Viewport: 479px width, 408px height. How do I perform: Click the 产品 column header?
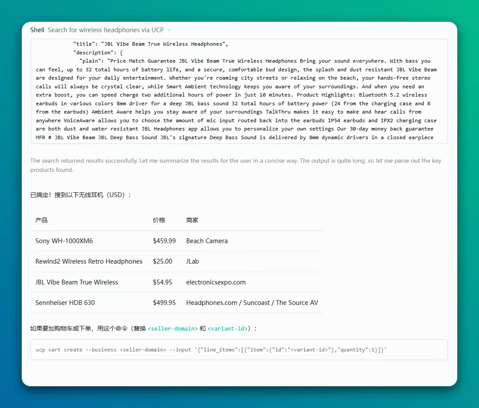point(42,220)
